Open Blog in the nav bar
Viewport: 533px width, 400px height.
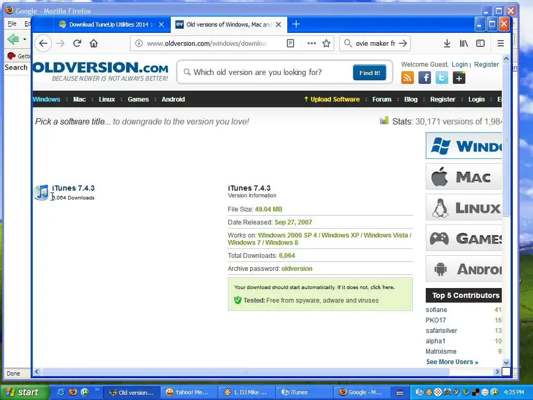coord(411,99)
